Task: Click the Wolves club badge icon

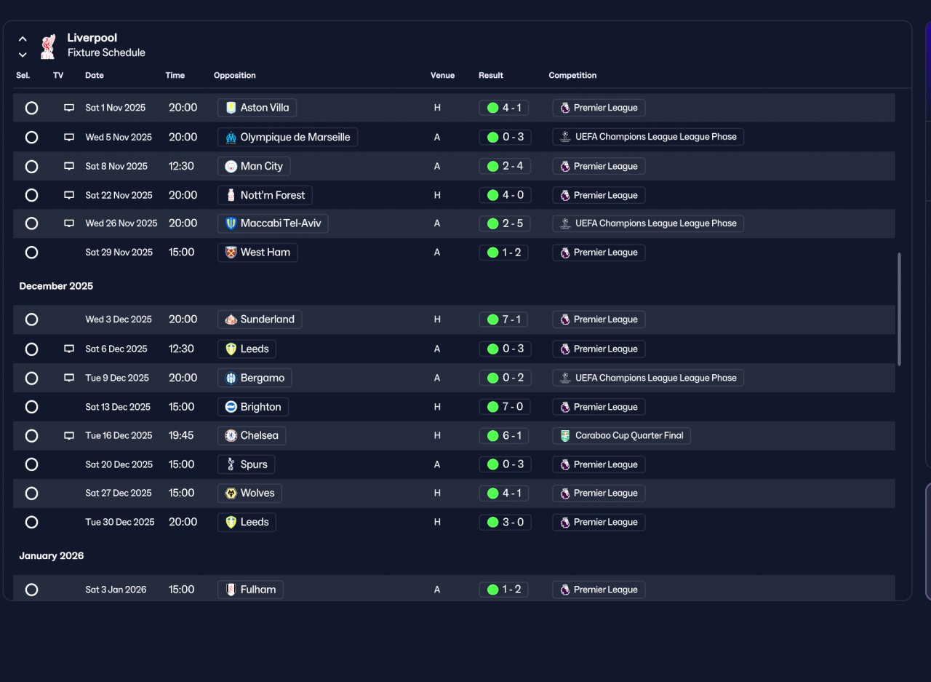Action: point(231,493)
